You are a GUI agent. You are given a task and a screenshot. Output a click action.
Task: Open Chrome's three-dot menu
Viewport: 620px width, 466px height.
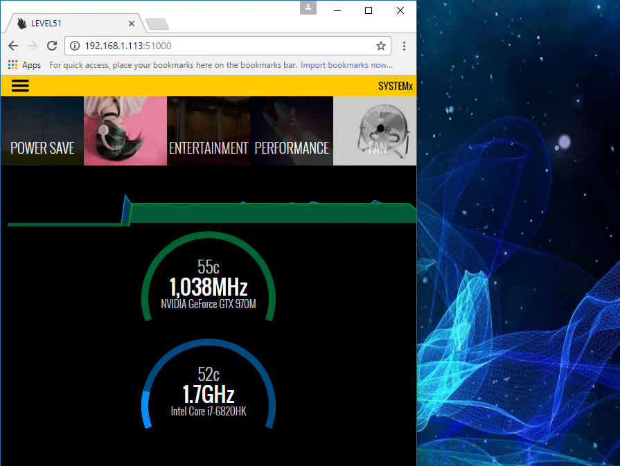404,46
